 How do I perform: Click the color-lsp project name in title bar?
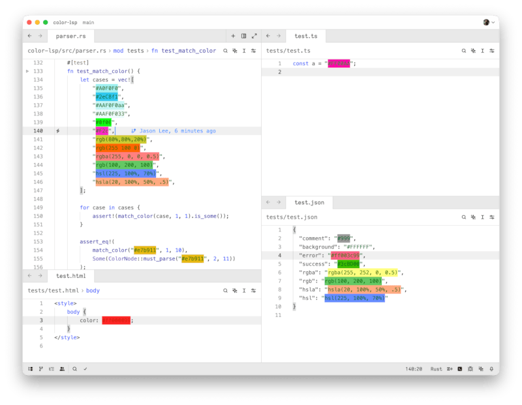65,22
